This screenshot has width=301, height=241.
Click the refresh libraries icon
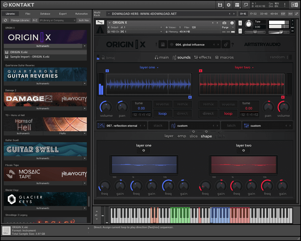pos(5,20)
